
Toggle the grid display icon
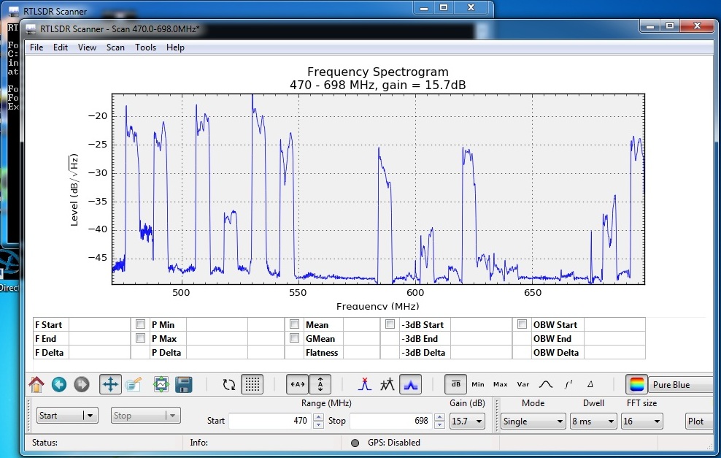click(252, 384)
